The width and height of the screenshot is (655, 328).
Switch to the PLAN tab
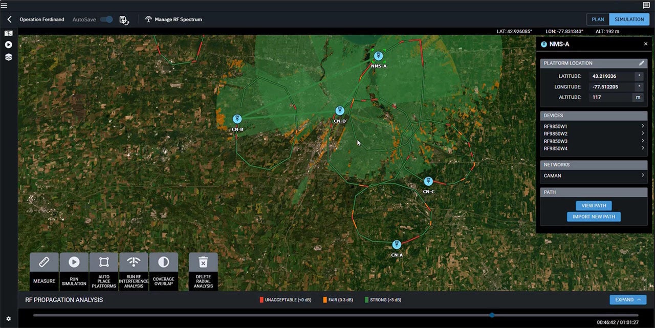(x=598, y=19)
